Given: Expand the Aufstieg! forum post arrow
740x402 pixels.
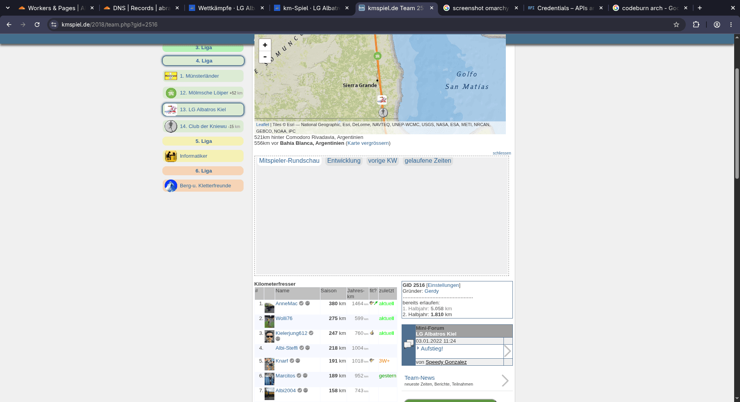Looking at the screenshot, I should (507, 351).
